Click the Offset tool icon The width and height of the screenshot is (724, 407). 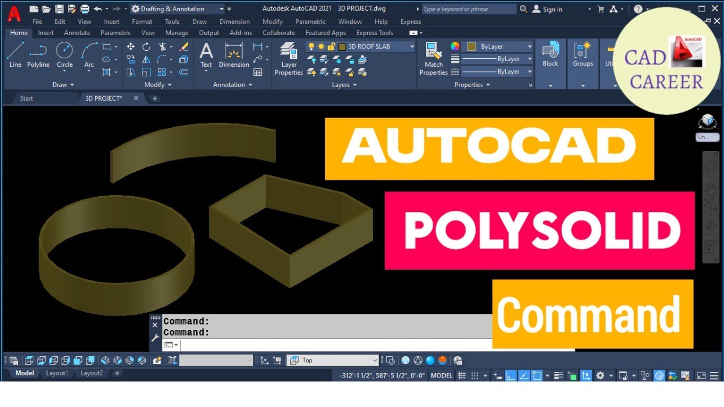point(183,72)
